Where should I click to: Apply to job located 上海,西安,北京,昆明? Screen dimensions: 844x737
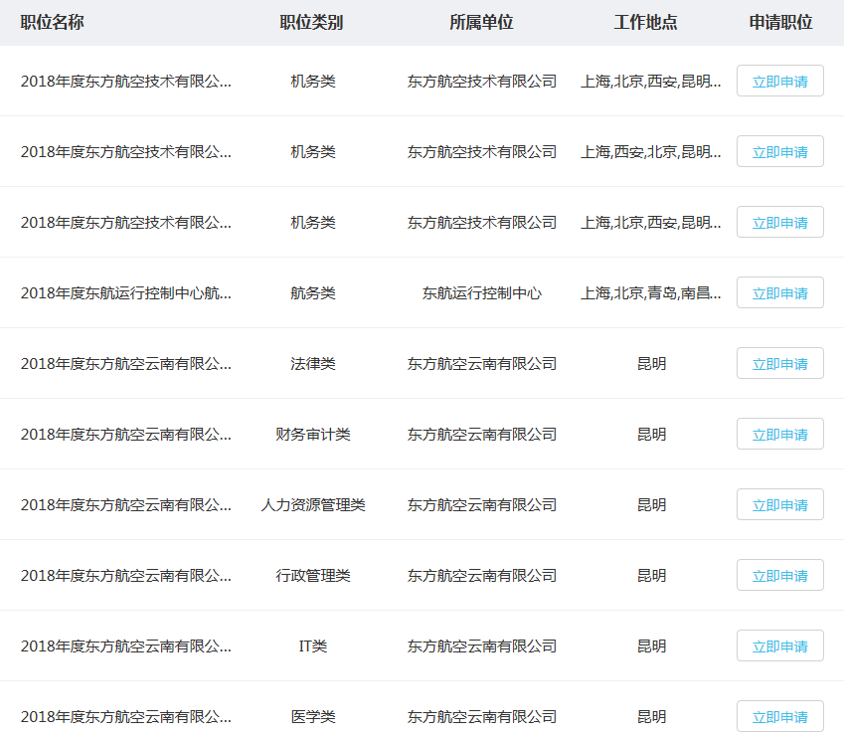(x=779, y=152)
